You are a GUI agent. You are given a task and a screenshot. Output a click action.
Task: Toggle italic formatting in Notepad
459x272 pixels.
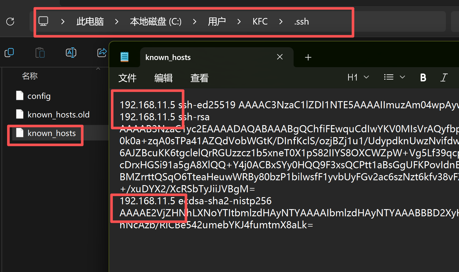(x=444, y=77)
